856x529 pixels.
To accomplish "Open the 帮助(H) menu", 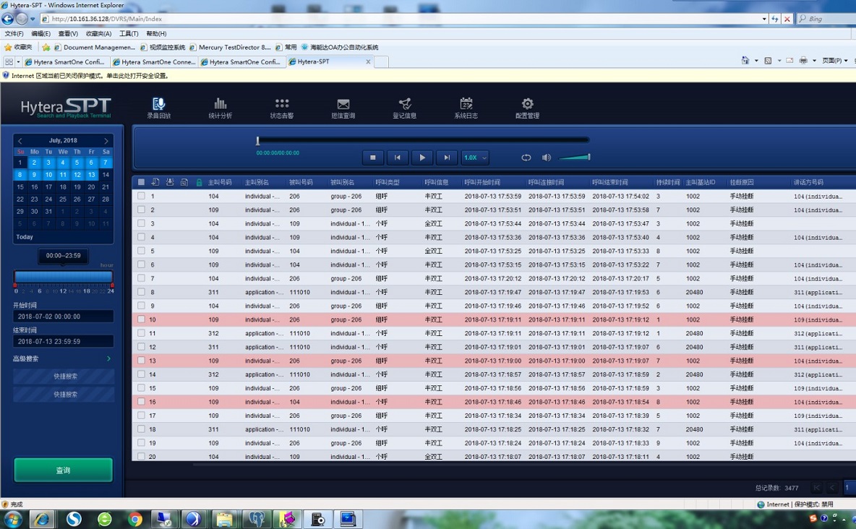I will (x=156, y=33).
